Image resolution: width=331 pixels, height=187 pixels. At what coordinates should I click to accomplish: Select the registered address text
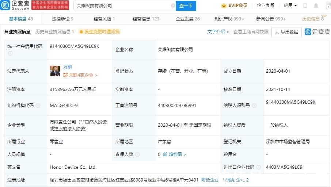tap(124, 180)
